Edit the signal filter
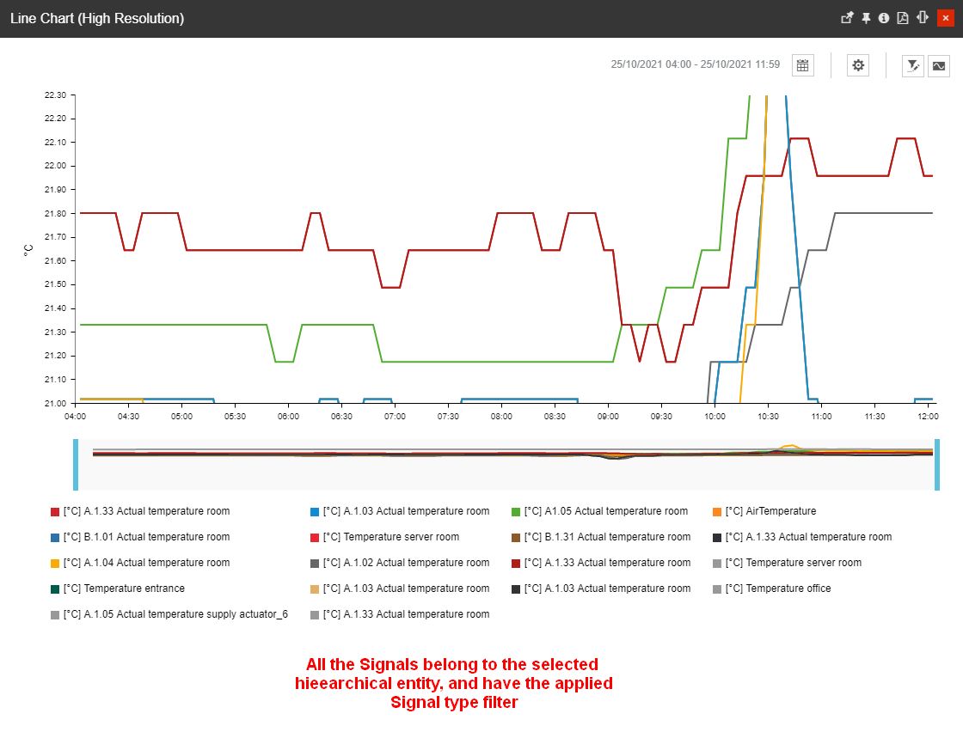Image resolution: width=963 pixels, height=732 pixels. click(912, 65)
